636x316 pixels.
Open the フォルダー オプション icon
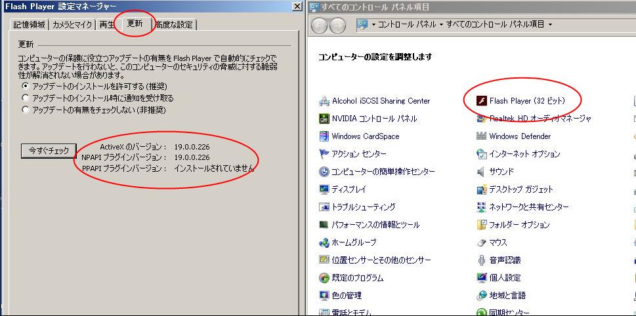tap(482, 225)
